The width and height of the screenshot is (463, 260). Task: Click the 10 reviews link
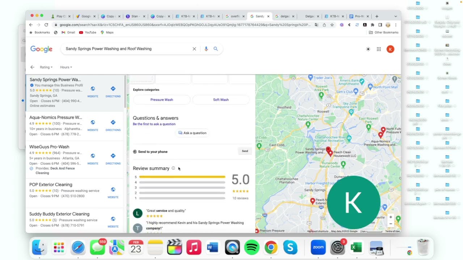click(x=240, y=198)
